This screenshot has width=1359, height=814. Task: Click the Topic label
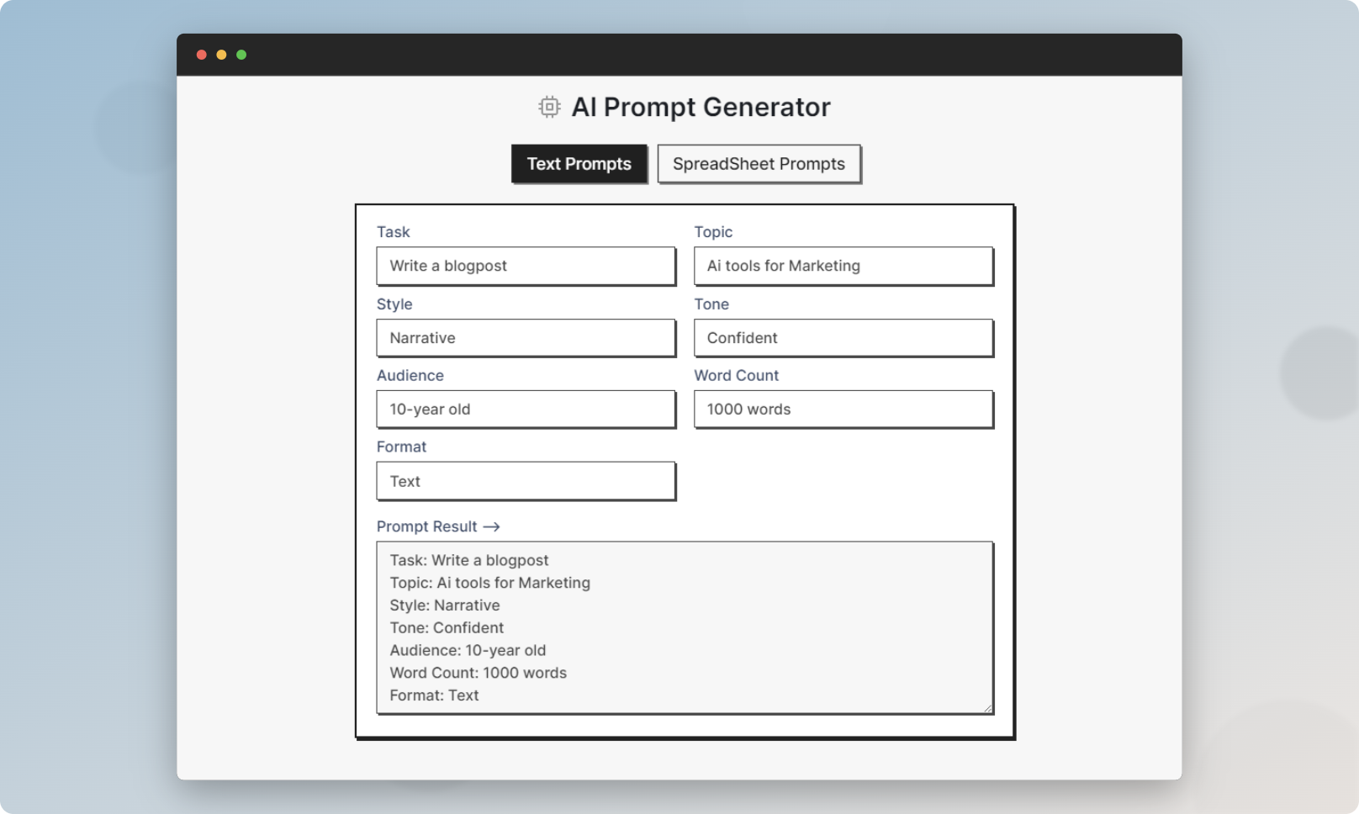point(713,232)
